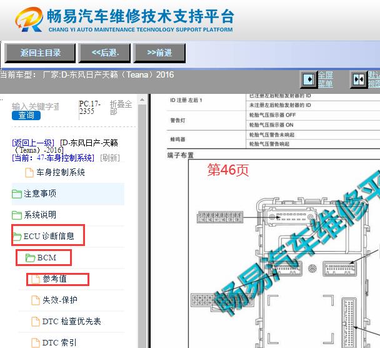Open the 失效-保护 document
The height and width of the screenshot is (348, 380).
click(60, 300)
